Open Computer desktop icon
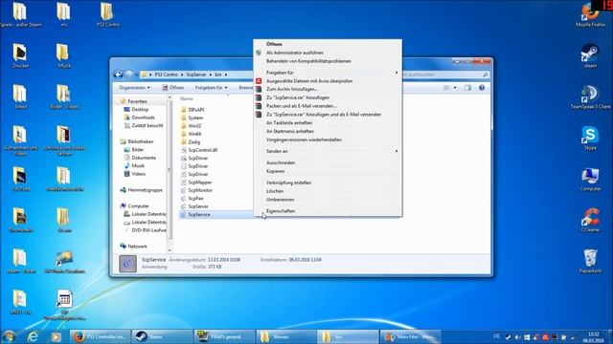 tap(590, 180)
